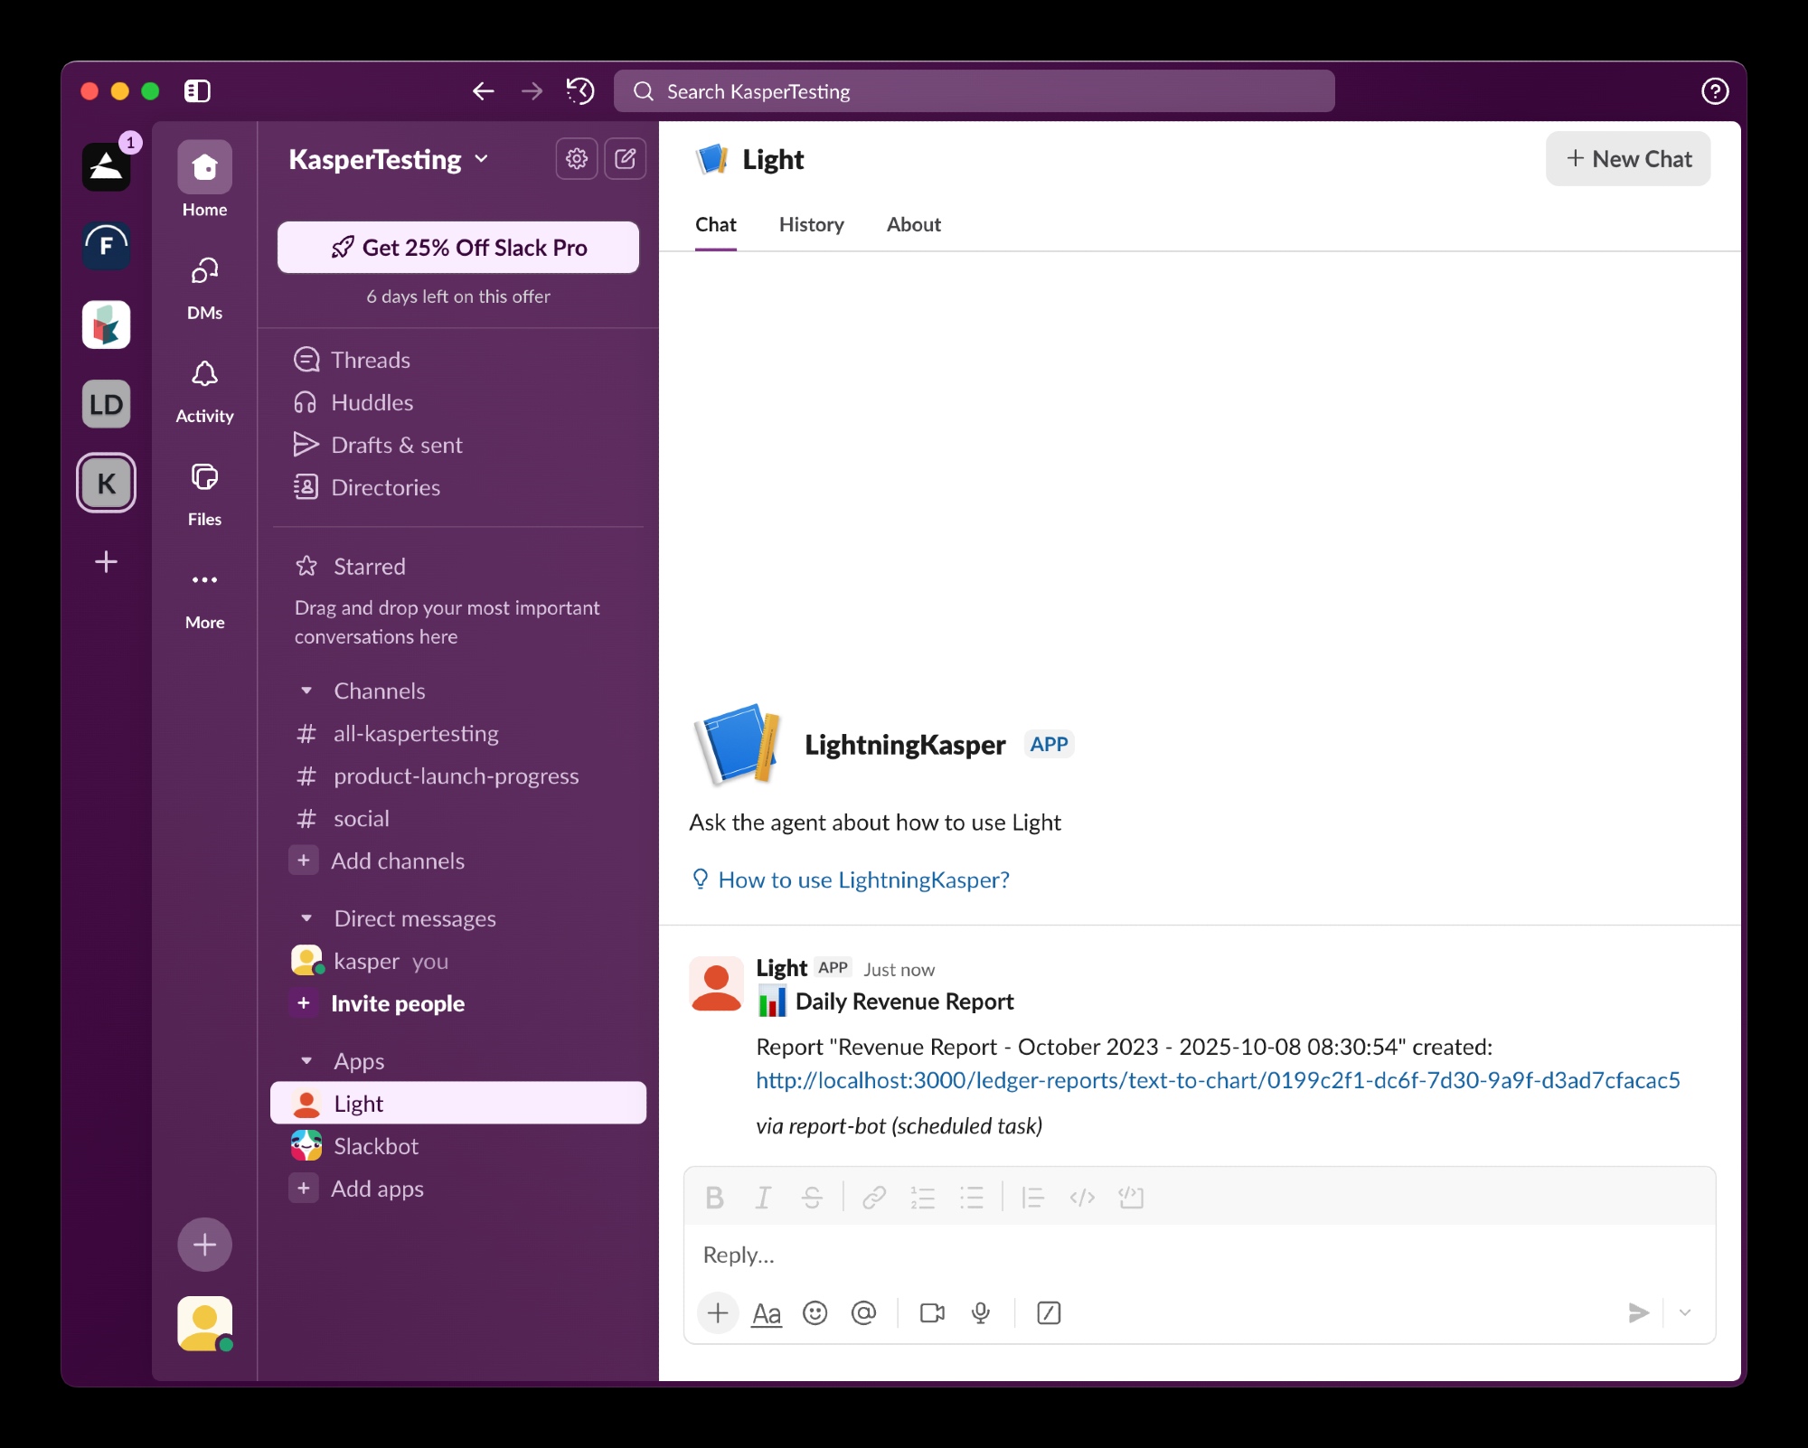Open the product-launch-progress channel
The image size is (1808, 1448).
pyautogui.click(x=458, y=776)
